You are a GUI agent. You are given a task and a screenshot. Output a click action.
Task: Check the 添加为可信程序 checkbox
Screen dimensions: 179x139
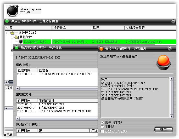[x=102, y=131]
